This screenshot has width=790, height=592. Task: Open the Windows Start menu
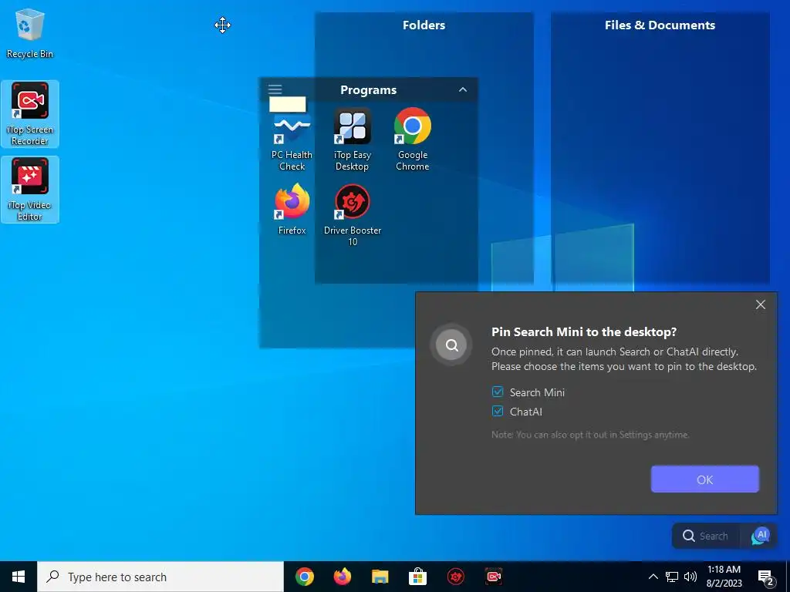point(19,577)
